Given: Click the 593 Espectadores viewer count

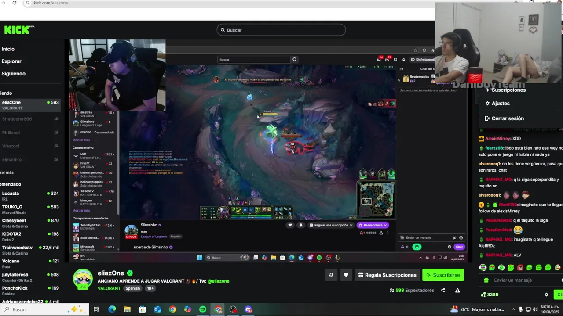Looking at the screenshot, I should [412, 290].
